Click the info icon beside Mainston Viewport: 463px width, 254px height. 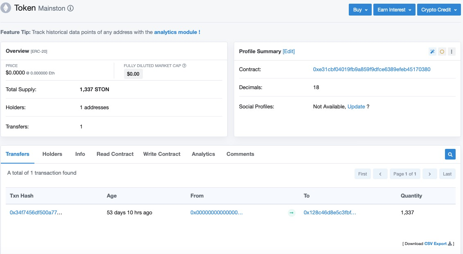(70, 9)
